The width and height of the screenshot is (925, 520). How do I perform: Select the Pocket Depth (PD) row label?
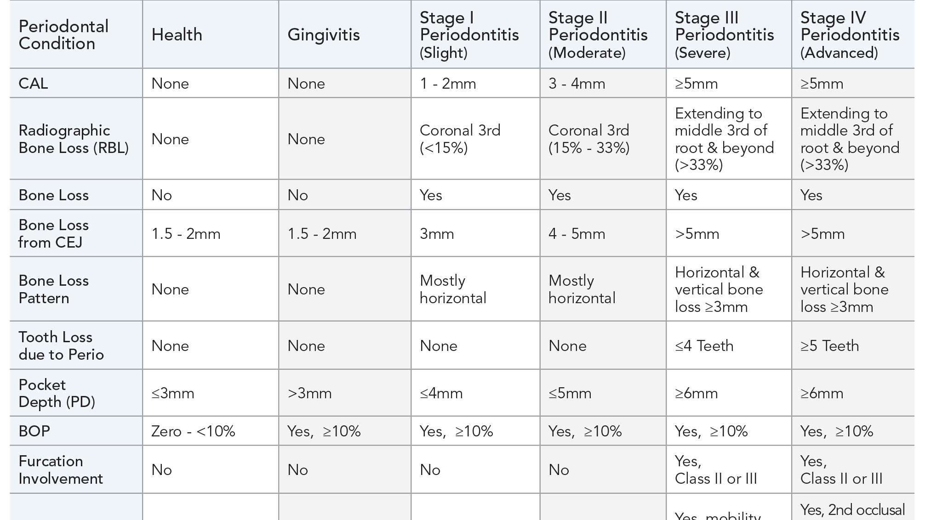(57, 393)
